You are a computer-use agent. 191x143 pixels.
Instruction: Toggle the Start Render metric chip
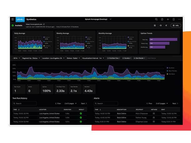click(x=139, y=58)
